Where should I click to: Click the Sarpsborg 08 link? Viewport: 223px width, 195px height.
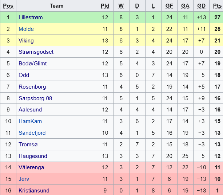tap(35, 98)
